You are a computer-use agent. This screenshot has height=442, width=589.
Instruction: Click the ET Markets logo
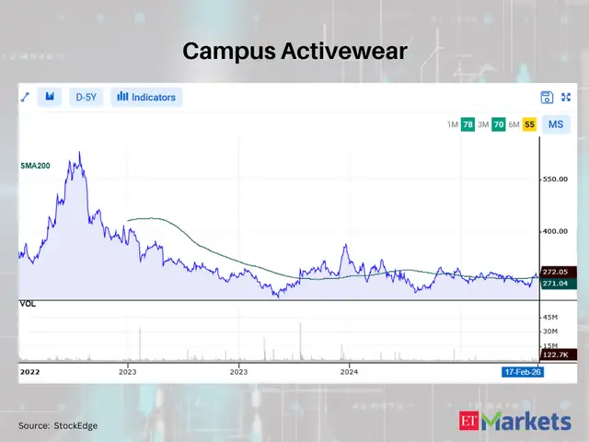[515, 421]
